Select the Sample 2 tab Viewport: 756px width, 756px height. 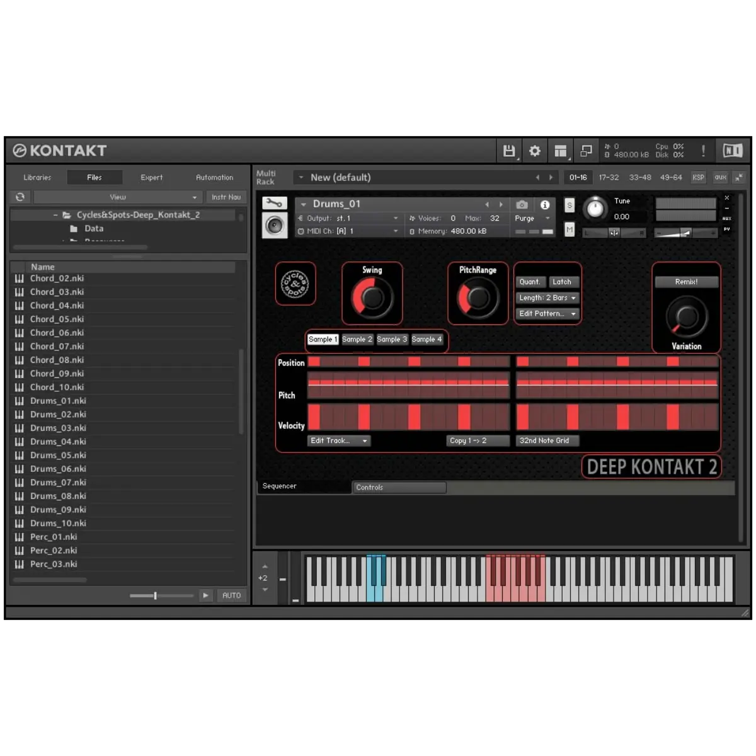[x=357, y=340]
